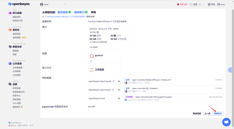Viewport: 234px width, 129px height.
Task: Click the 取消创建 button
Action: pos(197,114)
